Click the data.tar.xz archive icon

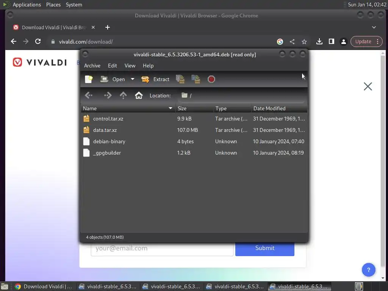tap(86, 130)
